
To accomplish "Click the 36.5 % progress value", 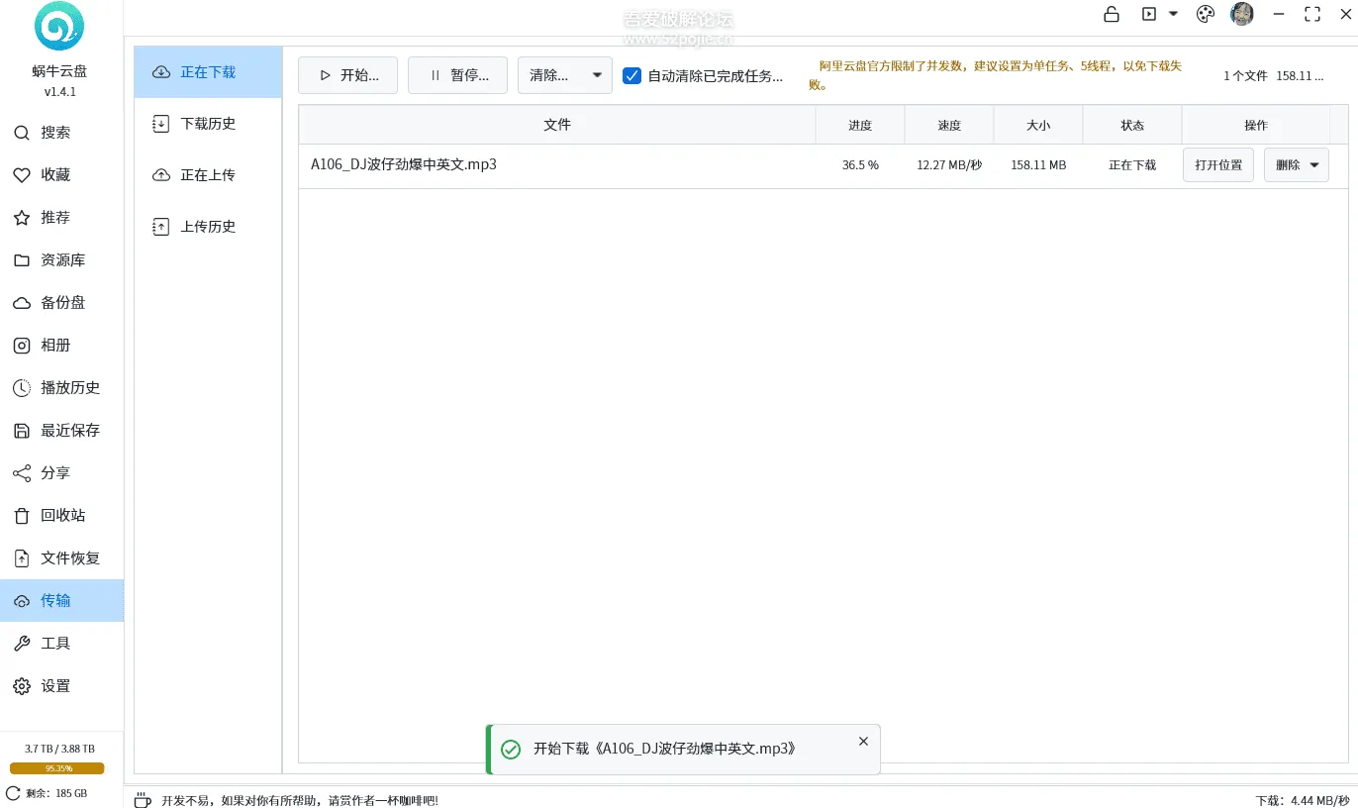I will tap(860, 165).
